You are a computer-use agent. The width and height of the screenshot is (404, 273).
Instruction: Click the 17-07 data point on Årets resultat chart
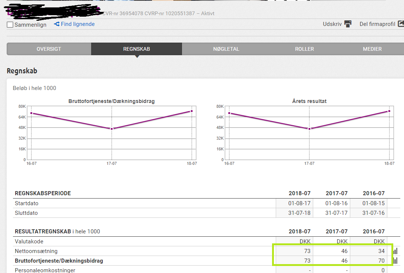pos(309,129)
